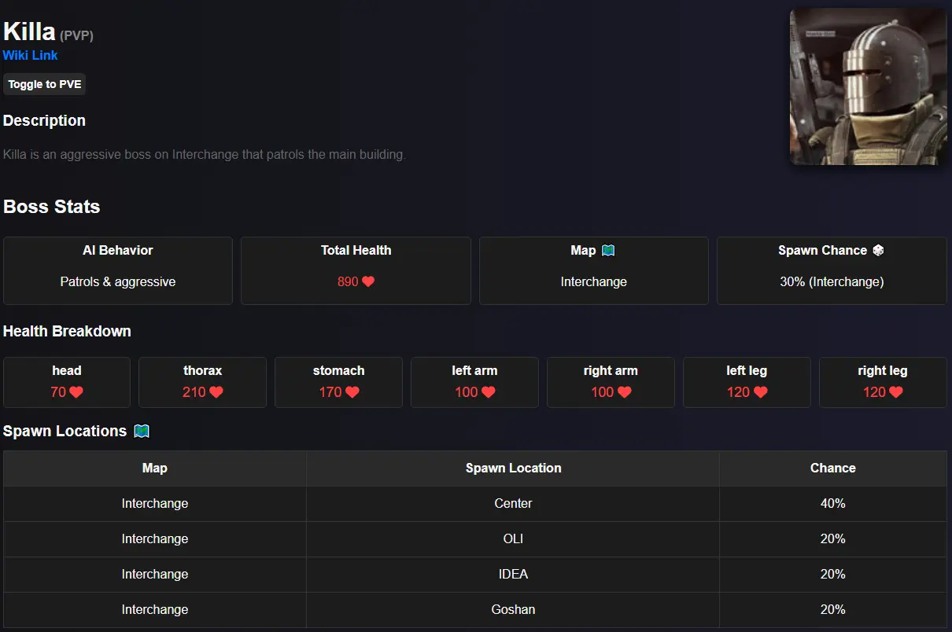Click the heart beside right arm health
Viewport: 952px width, 632px height.
tap(623, 391)
